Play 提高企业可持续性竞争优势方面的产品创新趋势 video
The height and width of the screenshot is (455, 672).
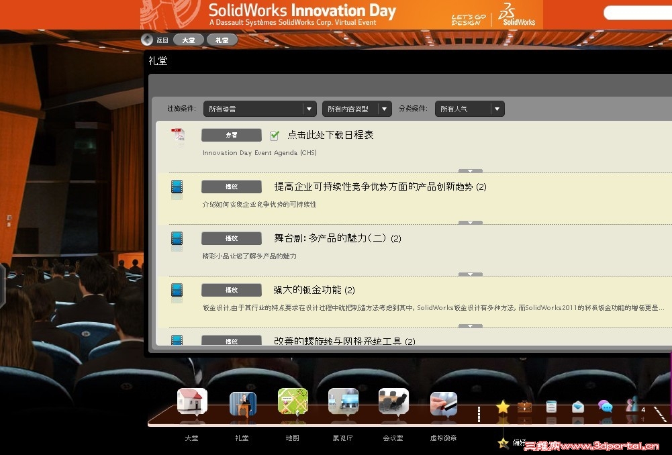(232, 187)
